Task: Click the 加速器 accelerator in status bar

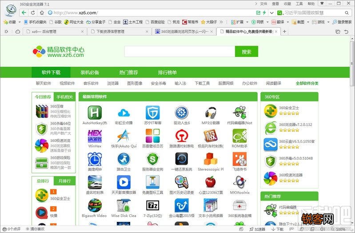Action: [x=257, y=229]
